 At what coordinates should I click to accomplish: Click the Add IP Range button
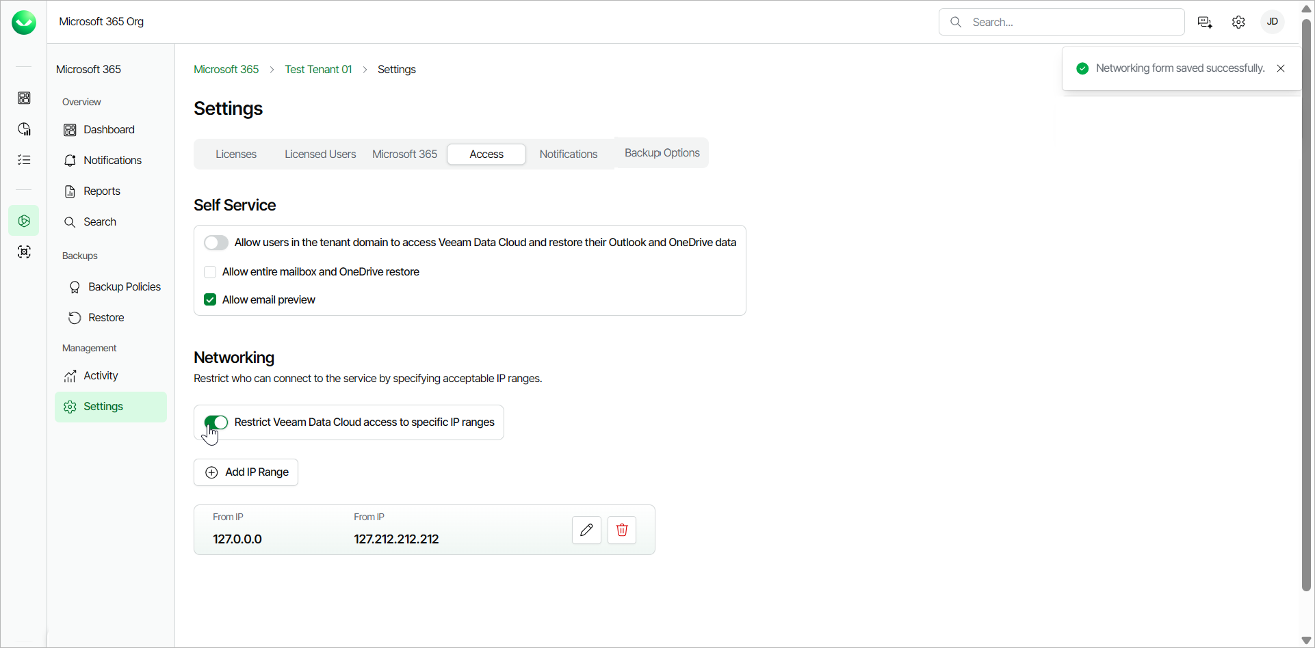[246, 472]
